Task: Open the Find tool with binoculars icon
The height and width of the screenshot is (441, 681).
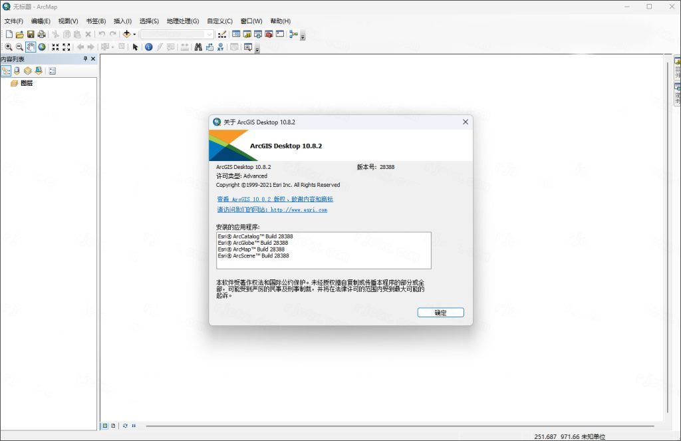Action: 199,47
